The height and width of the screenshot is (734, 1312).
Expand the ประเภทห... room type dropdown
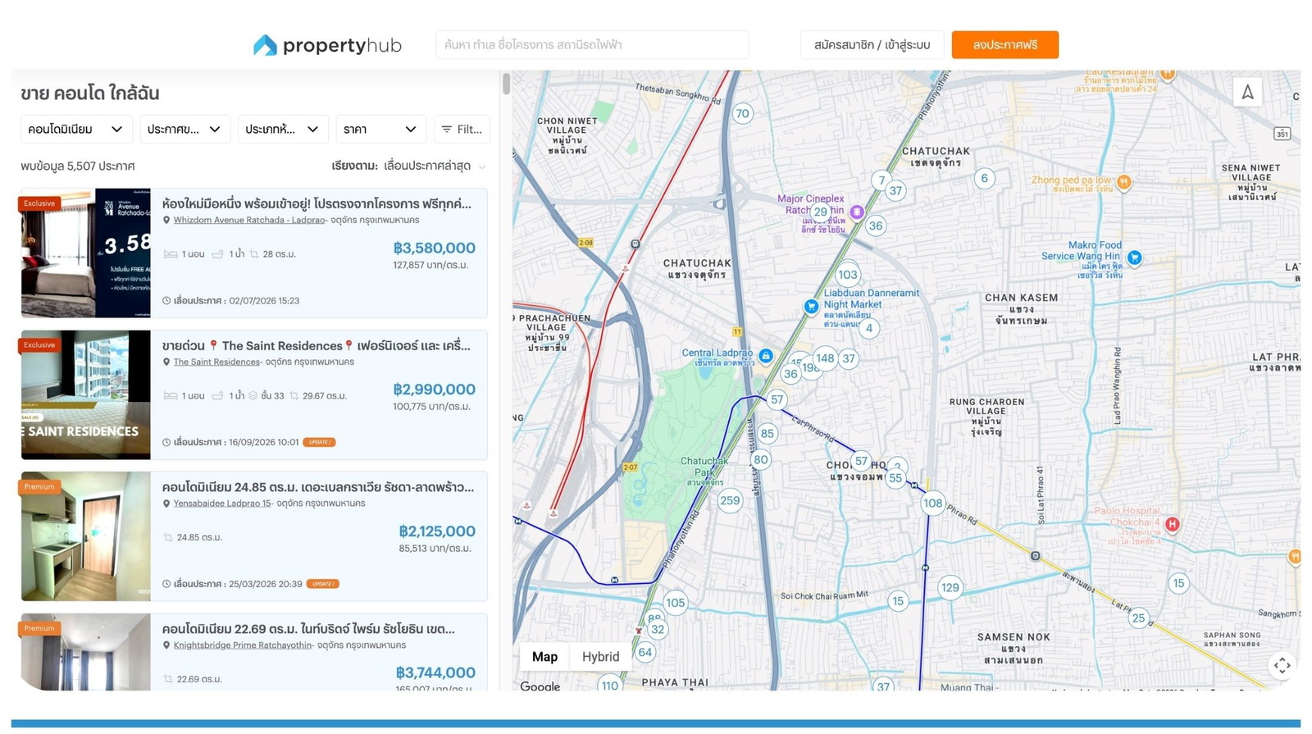tap(283, 130)
